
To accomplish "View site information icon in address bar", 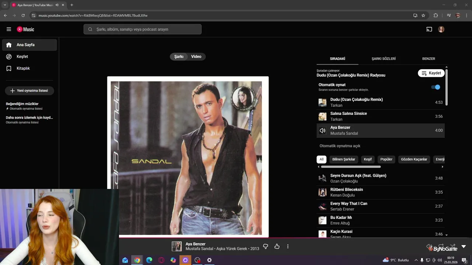I will 34,15.
